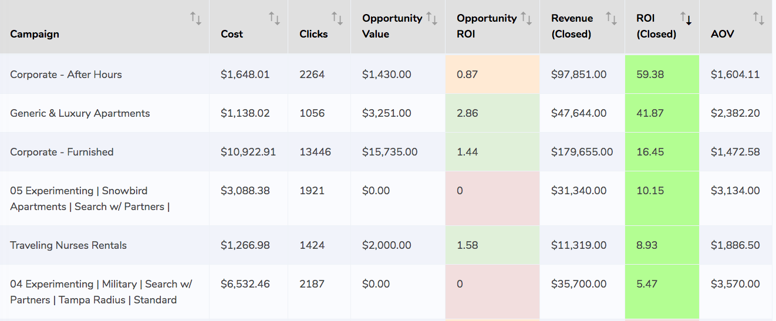The height and width of the screenshot is (321, 776).
Task: Click sort arrows in Opportunity Value column
Action: pyautogui.click(x=432, y=19)
